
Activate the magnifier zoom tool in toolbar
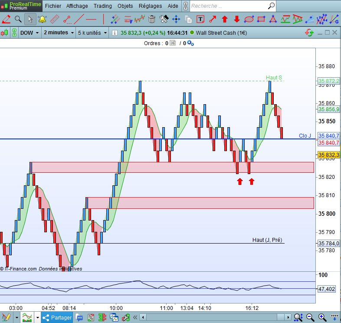[18, 19]
